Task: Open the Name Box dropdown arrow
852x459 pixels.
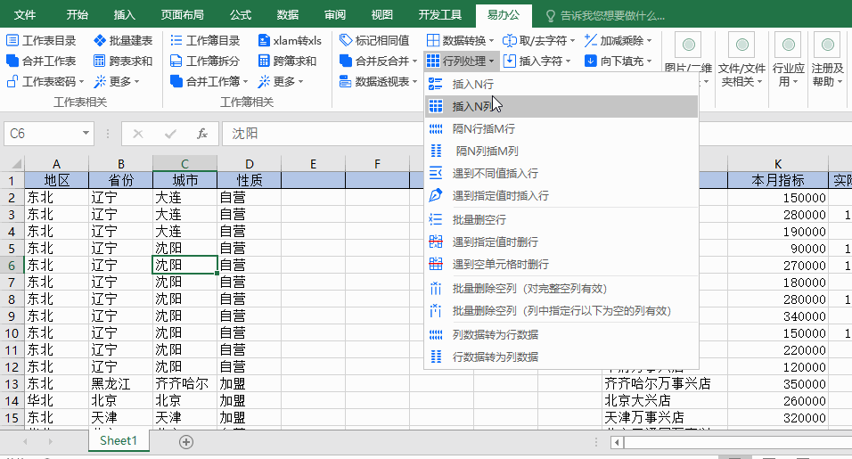Action: pos(86,133)
